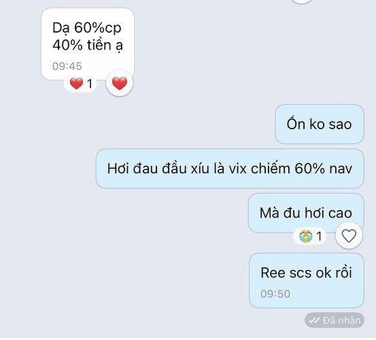The height and width of the screenshot is (340, 376).
Task: Tap the 'Đã nhận' delivery status label
Action: coord(341,320)
